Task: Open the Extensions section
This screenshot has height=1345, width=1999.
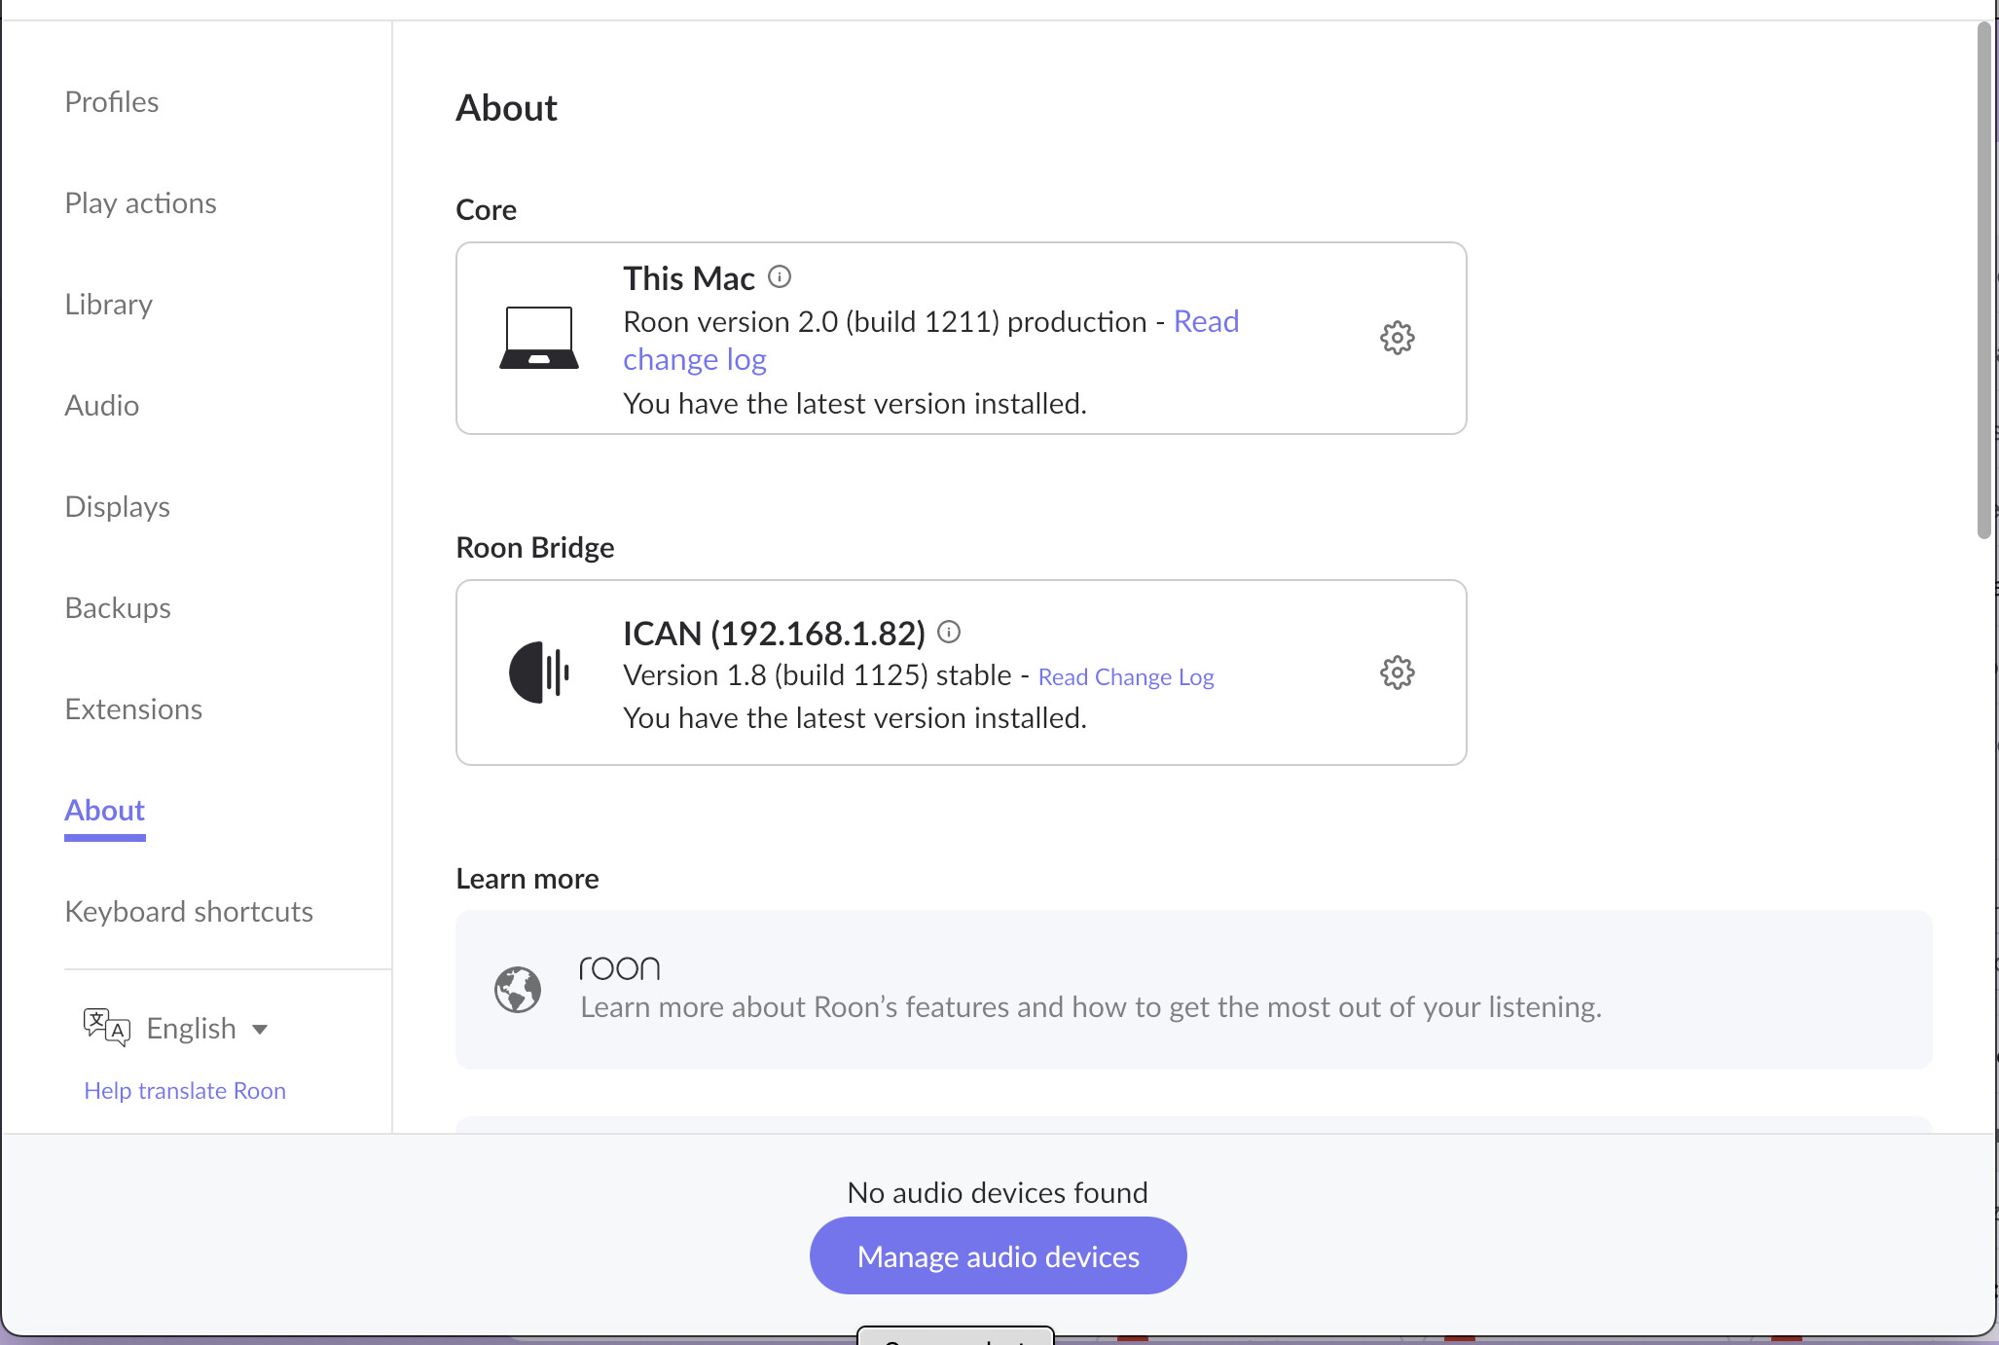Action: click(x=134, y=709)
